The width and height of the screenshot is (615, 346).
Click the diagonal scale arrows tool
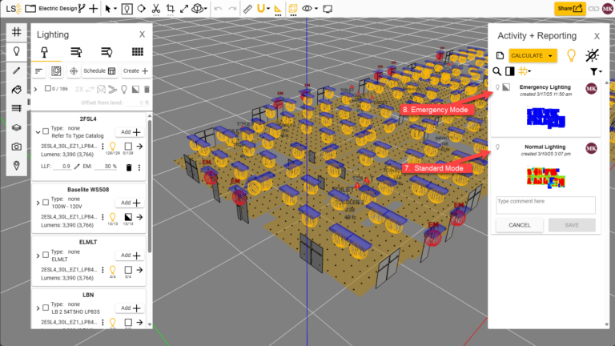[184, 8]
